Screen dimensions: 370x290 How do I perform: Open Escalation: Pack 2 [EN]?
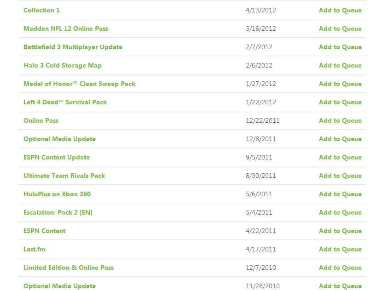pyautogui.click(x=58, y=212)
